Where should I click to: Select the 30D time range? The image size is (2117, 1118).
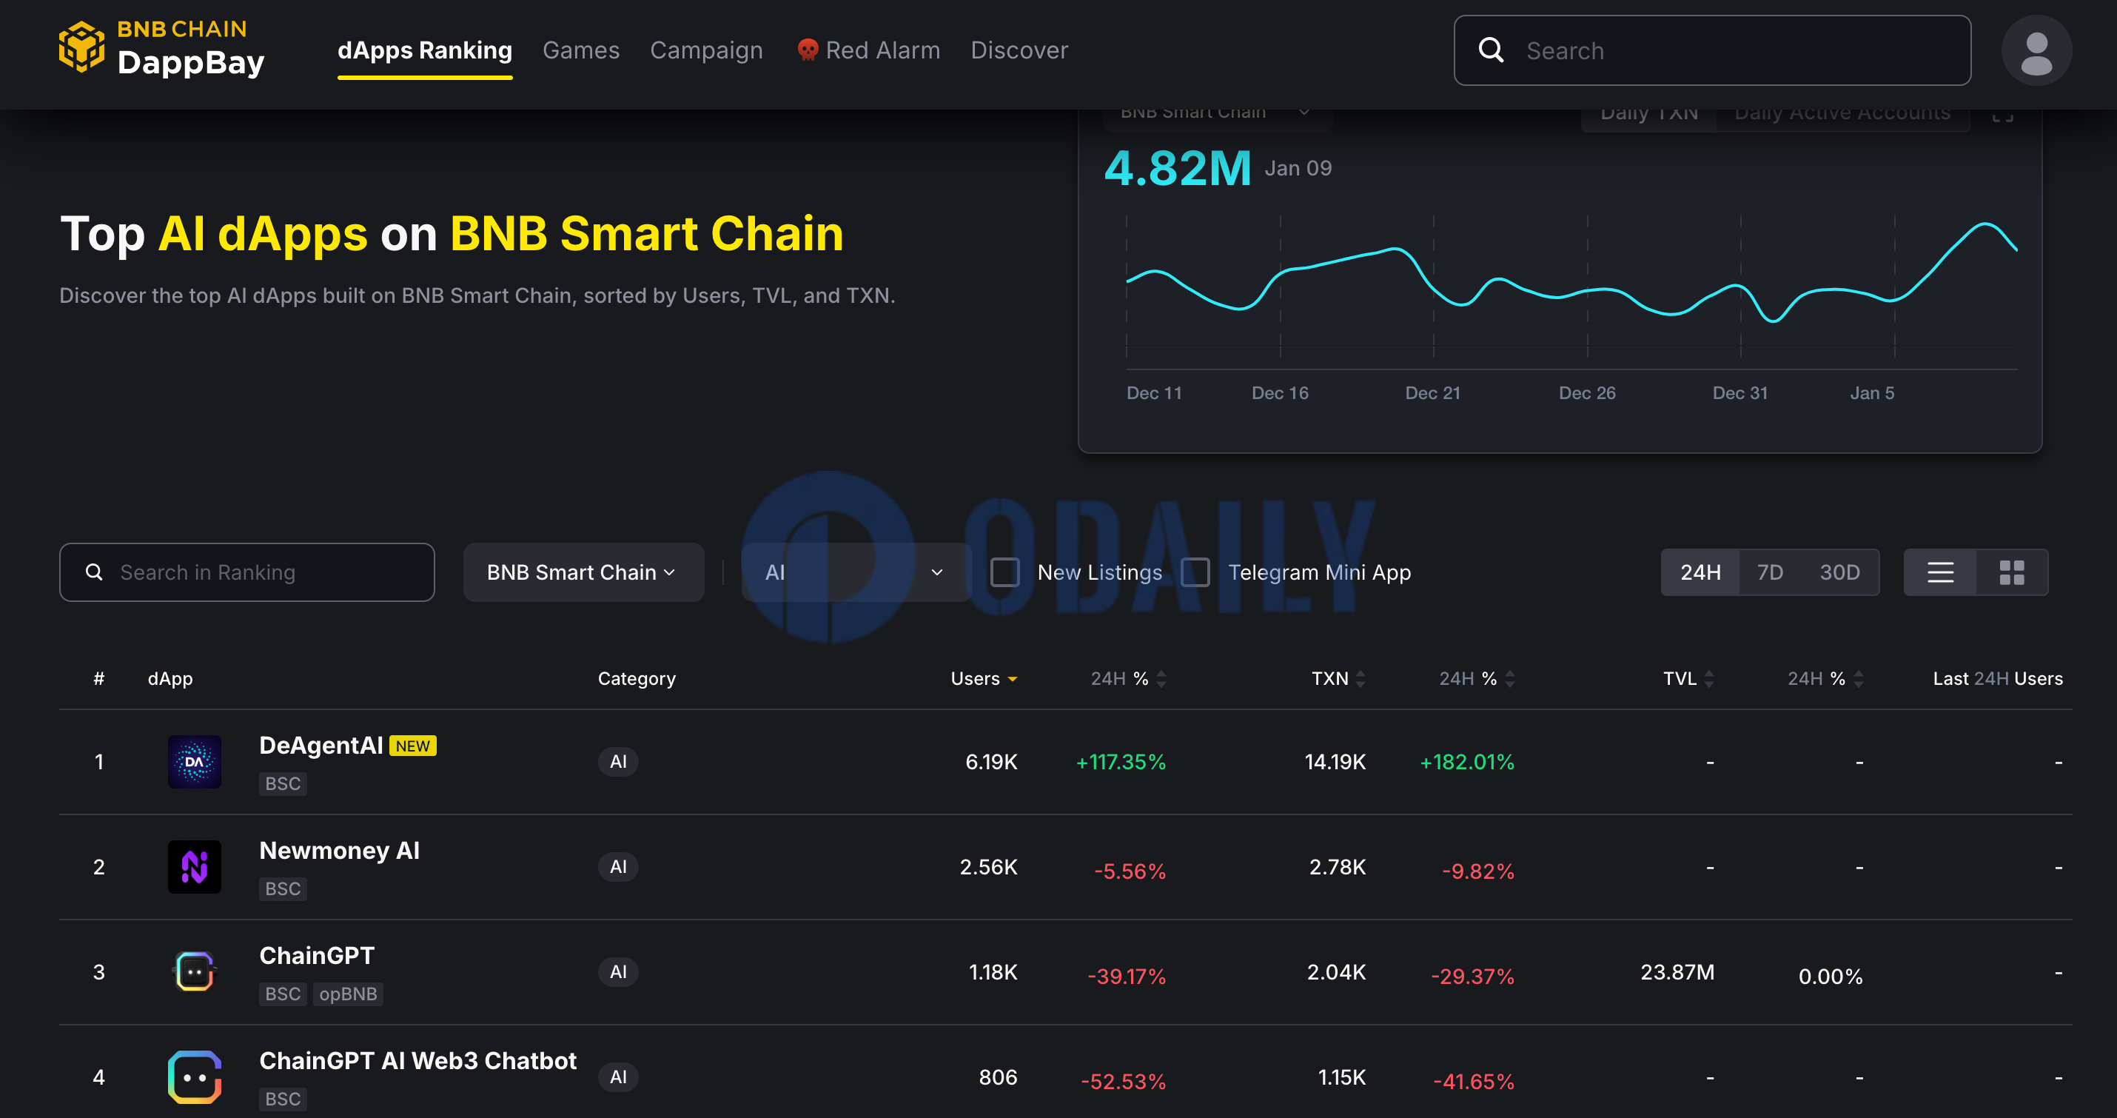click(1839, 572)
